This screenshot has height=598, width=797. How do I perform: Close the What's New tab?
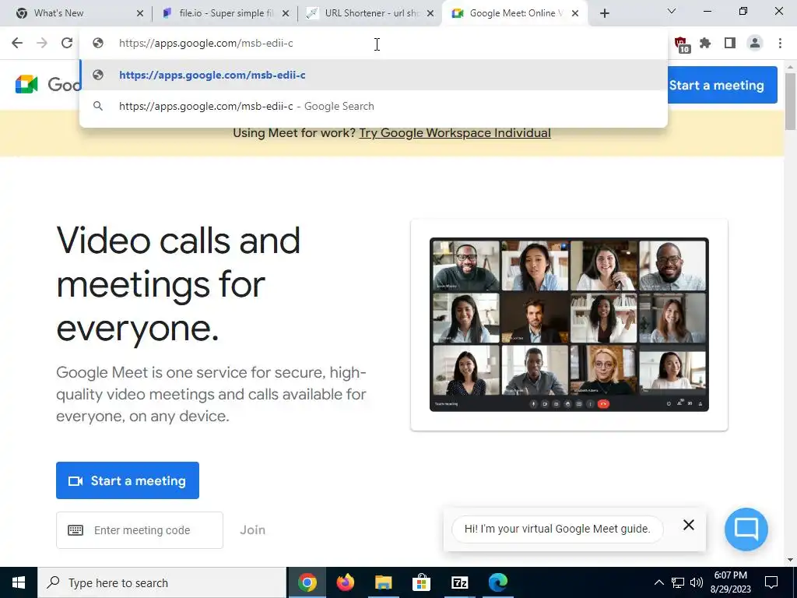point(140,14)
